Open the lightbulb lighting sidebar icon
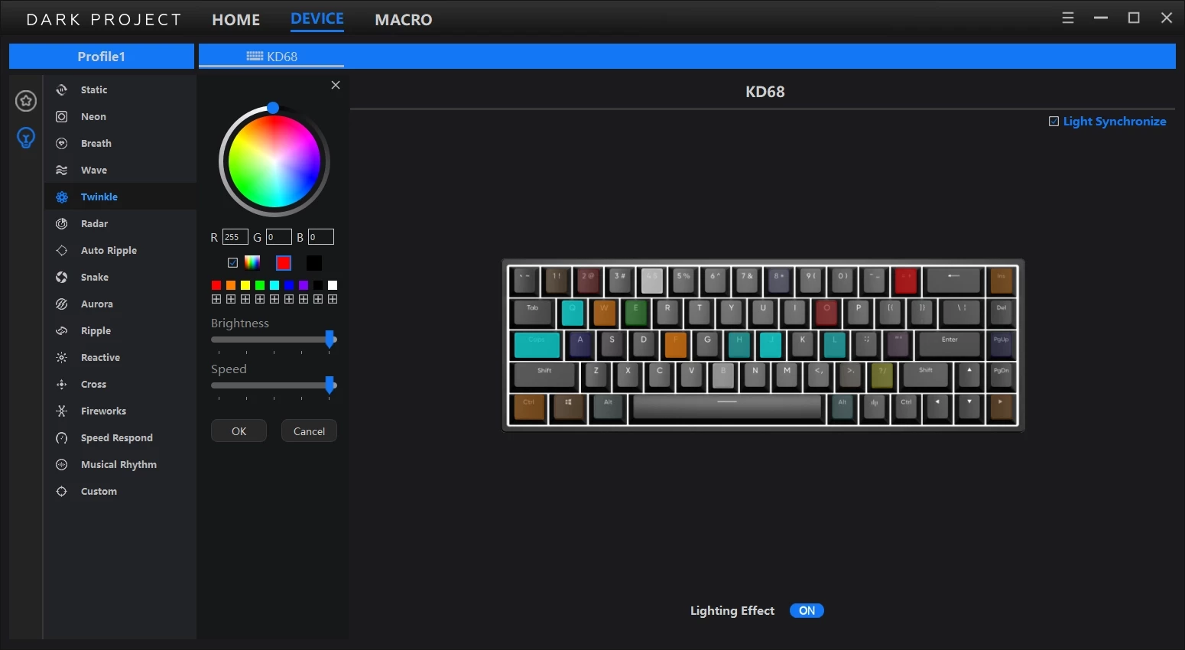Image resolution: width=1185 pixels, height=650 pixels. 26,138
